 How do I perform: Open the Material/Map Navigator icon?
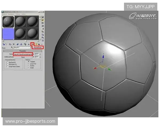pos(43,41)
